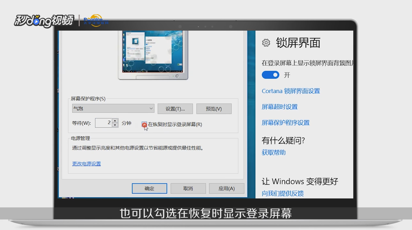Click the 电源管理 description text
This screenshot has width=412, height=230.
(138, 148)
